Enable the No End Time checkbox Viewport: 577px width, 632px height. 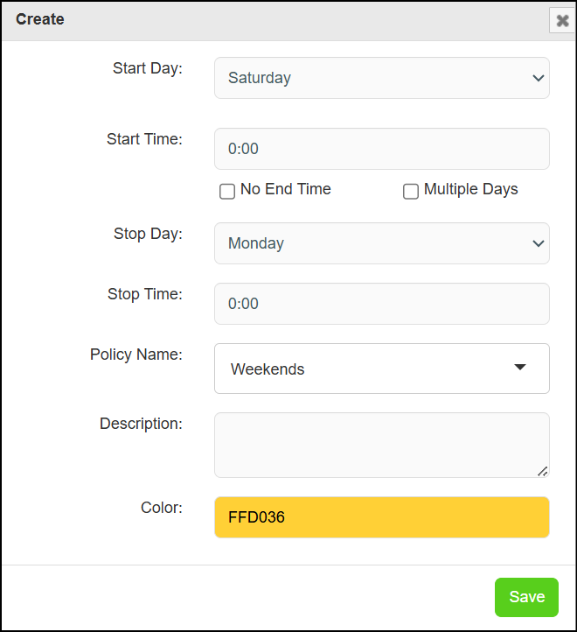pyautogui.click(x=227, y=191)
